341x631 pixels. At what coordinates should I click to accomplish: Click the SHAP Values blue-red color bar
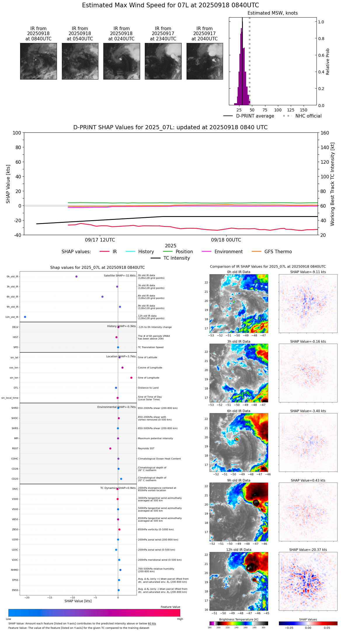click(308, 623)
